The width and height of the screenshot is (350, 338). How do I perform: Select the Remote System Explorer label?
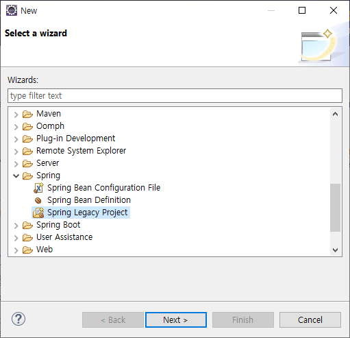(x=82, y=151)
